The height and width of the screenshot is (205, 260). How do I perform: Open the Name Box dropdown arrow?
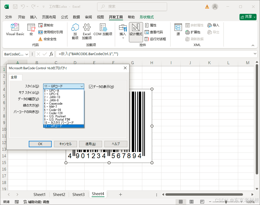click(27, 54)
